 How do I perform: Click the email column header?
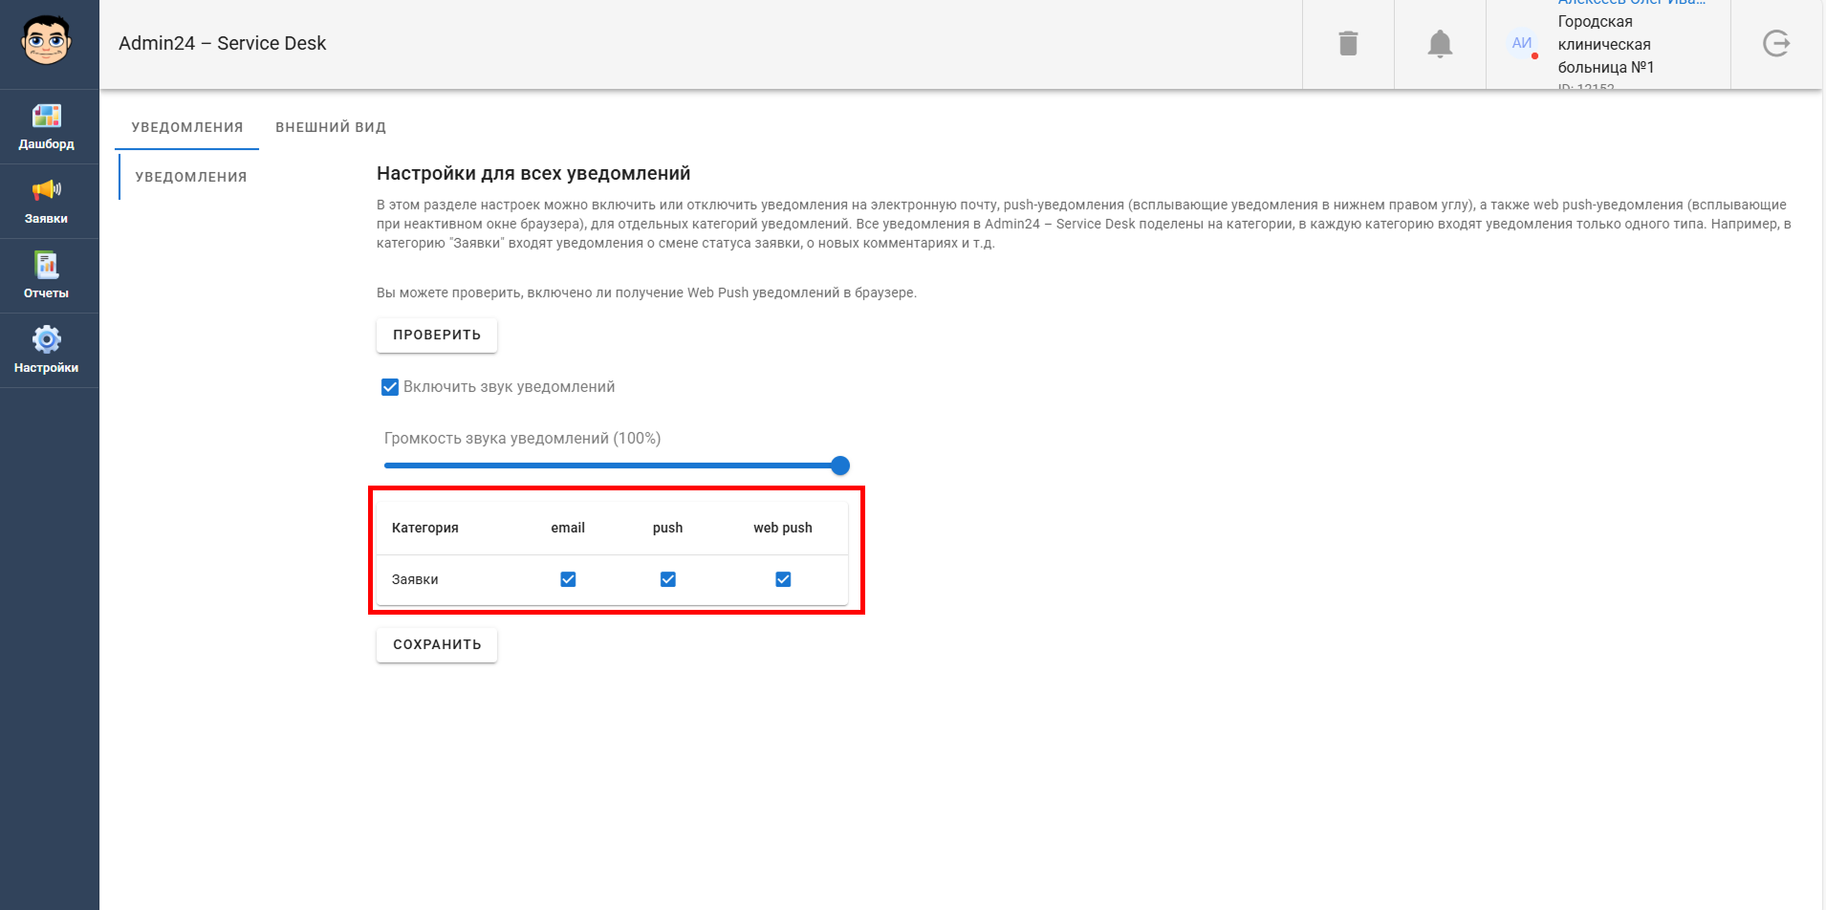(x=568, y=528)
